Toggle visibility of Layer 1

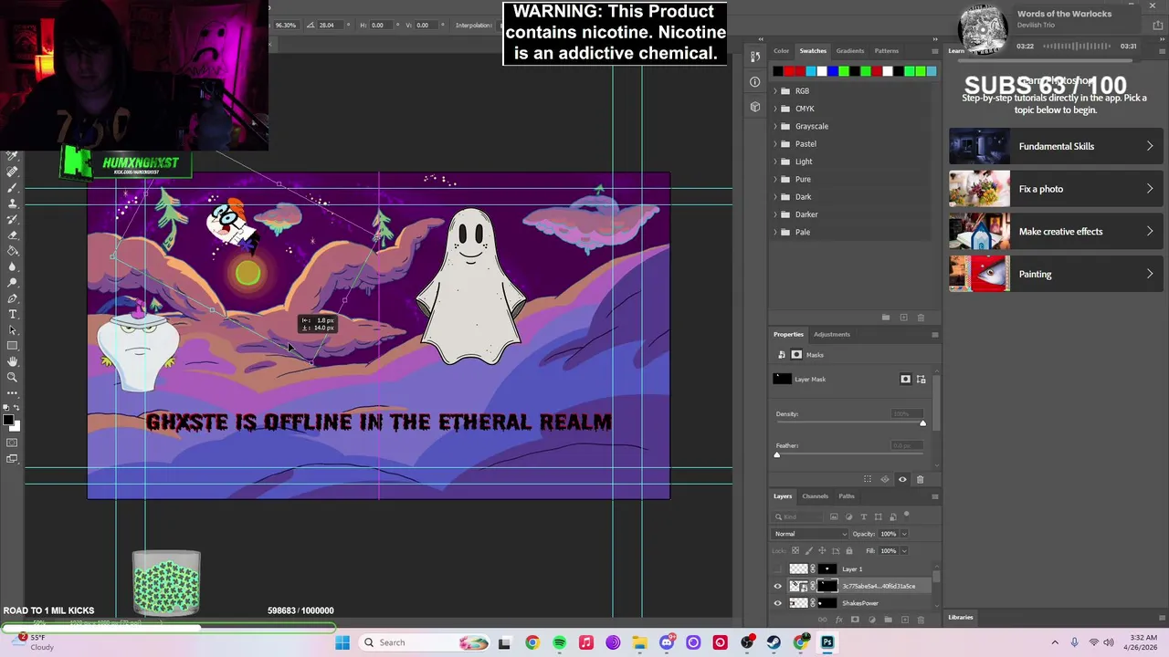tap(778, 569)
